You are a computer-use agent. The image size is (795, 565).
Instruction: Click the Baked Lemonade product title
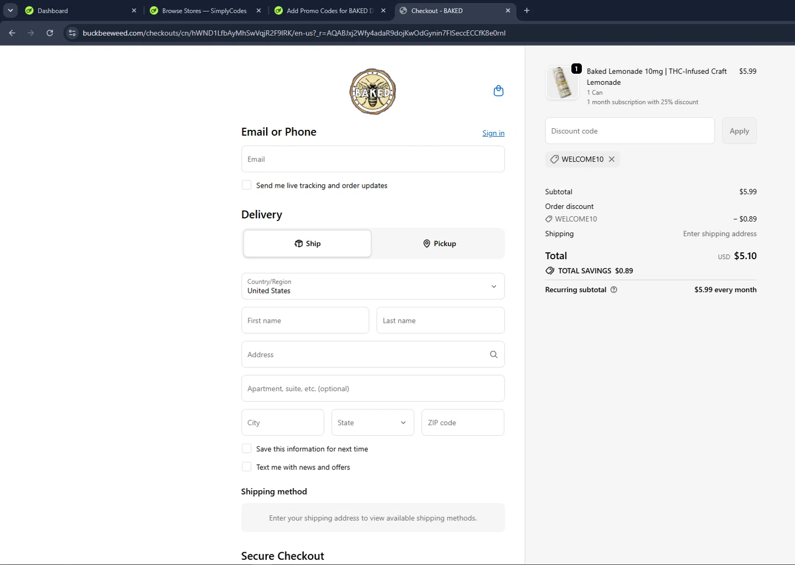pyautogui.click(x=657, y=77)
